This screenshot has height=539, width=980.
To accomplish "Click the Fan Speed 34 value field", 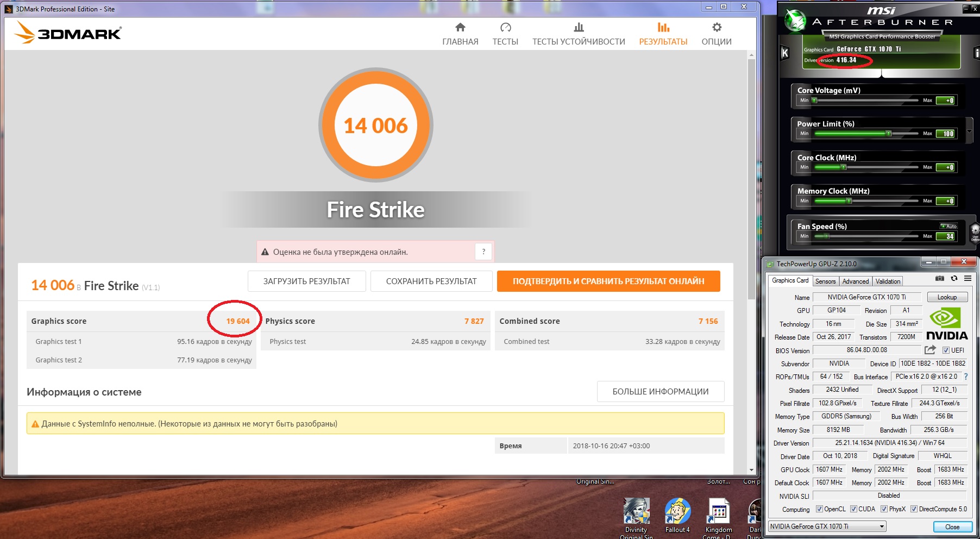I will coord(945,236).
